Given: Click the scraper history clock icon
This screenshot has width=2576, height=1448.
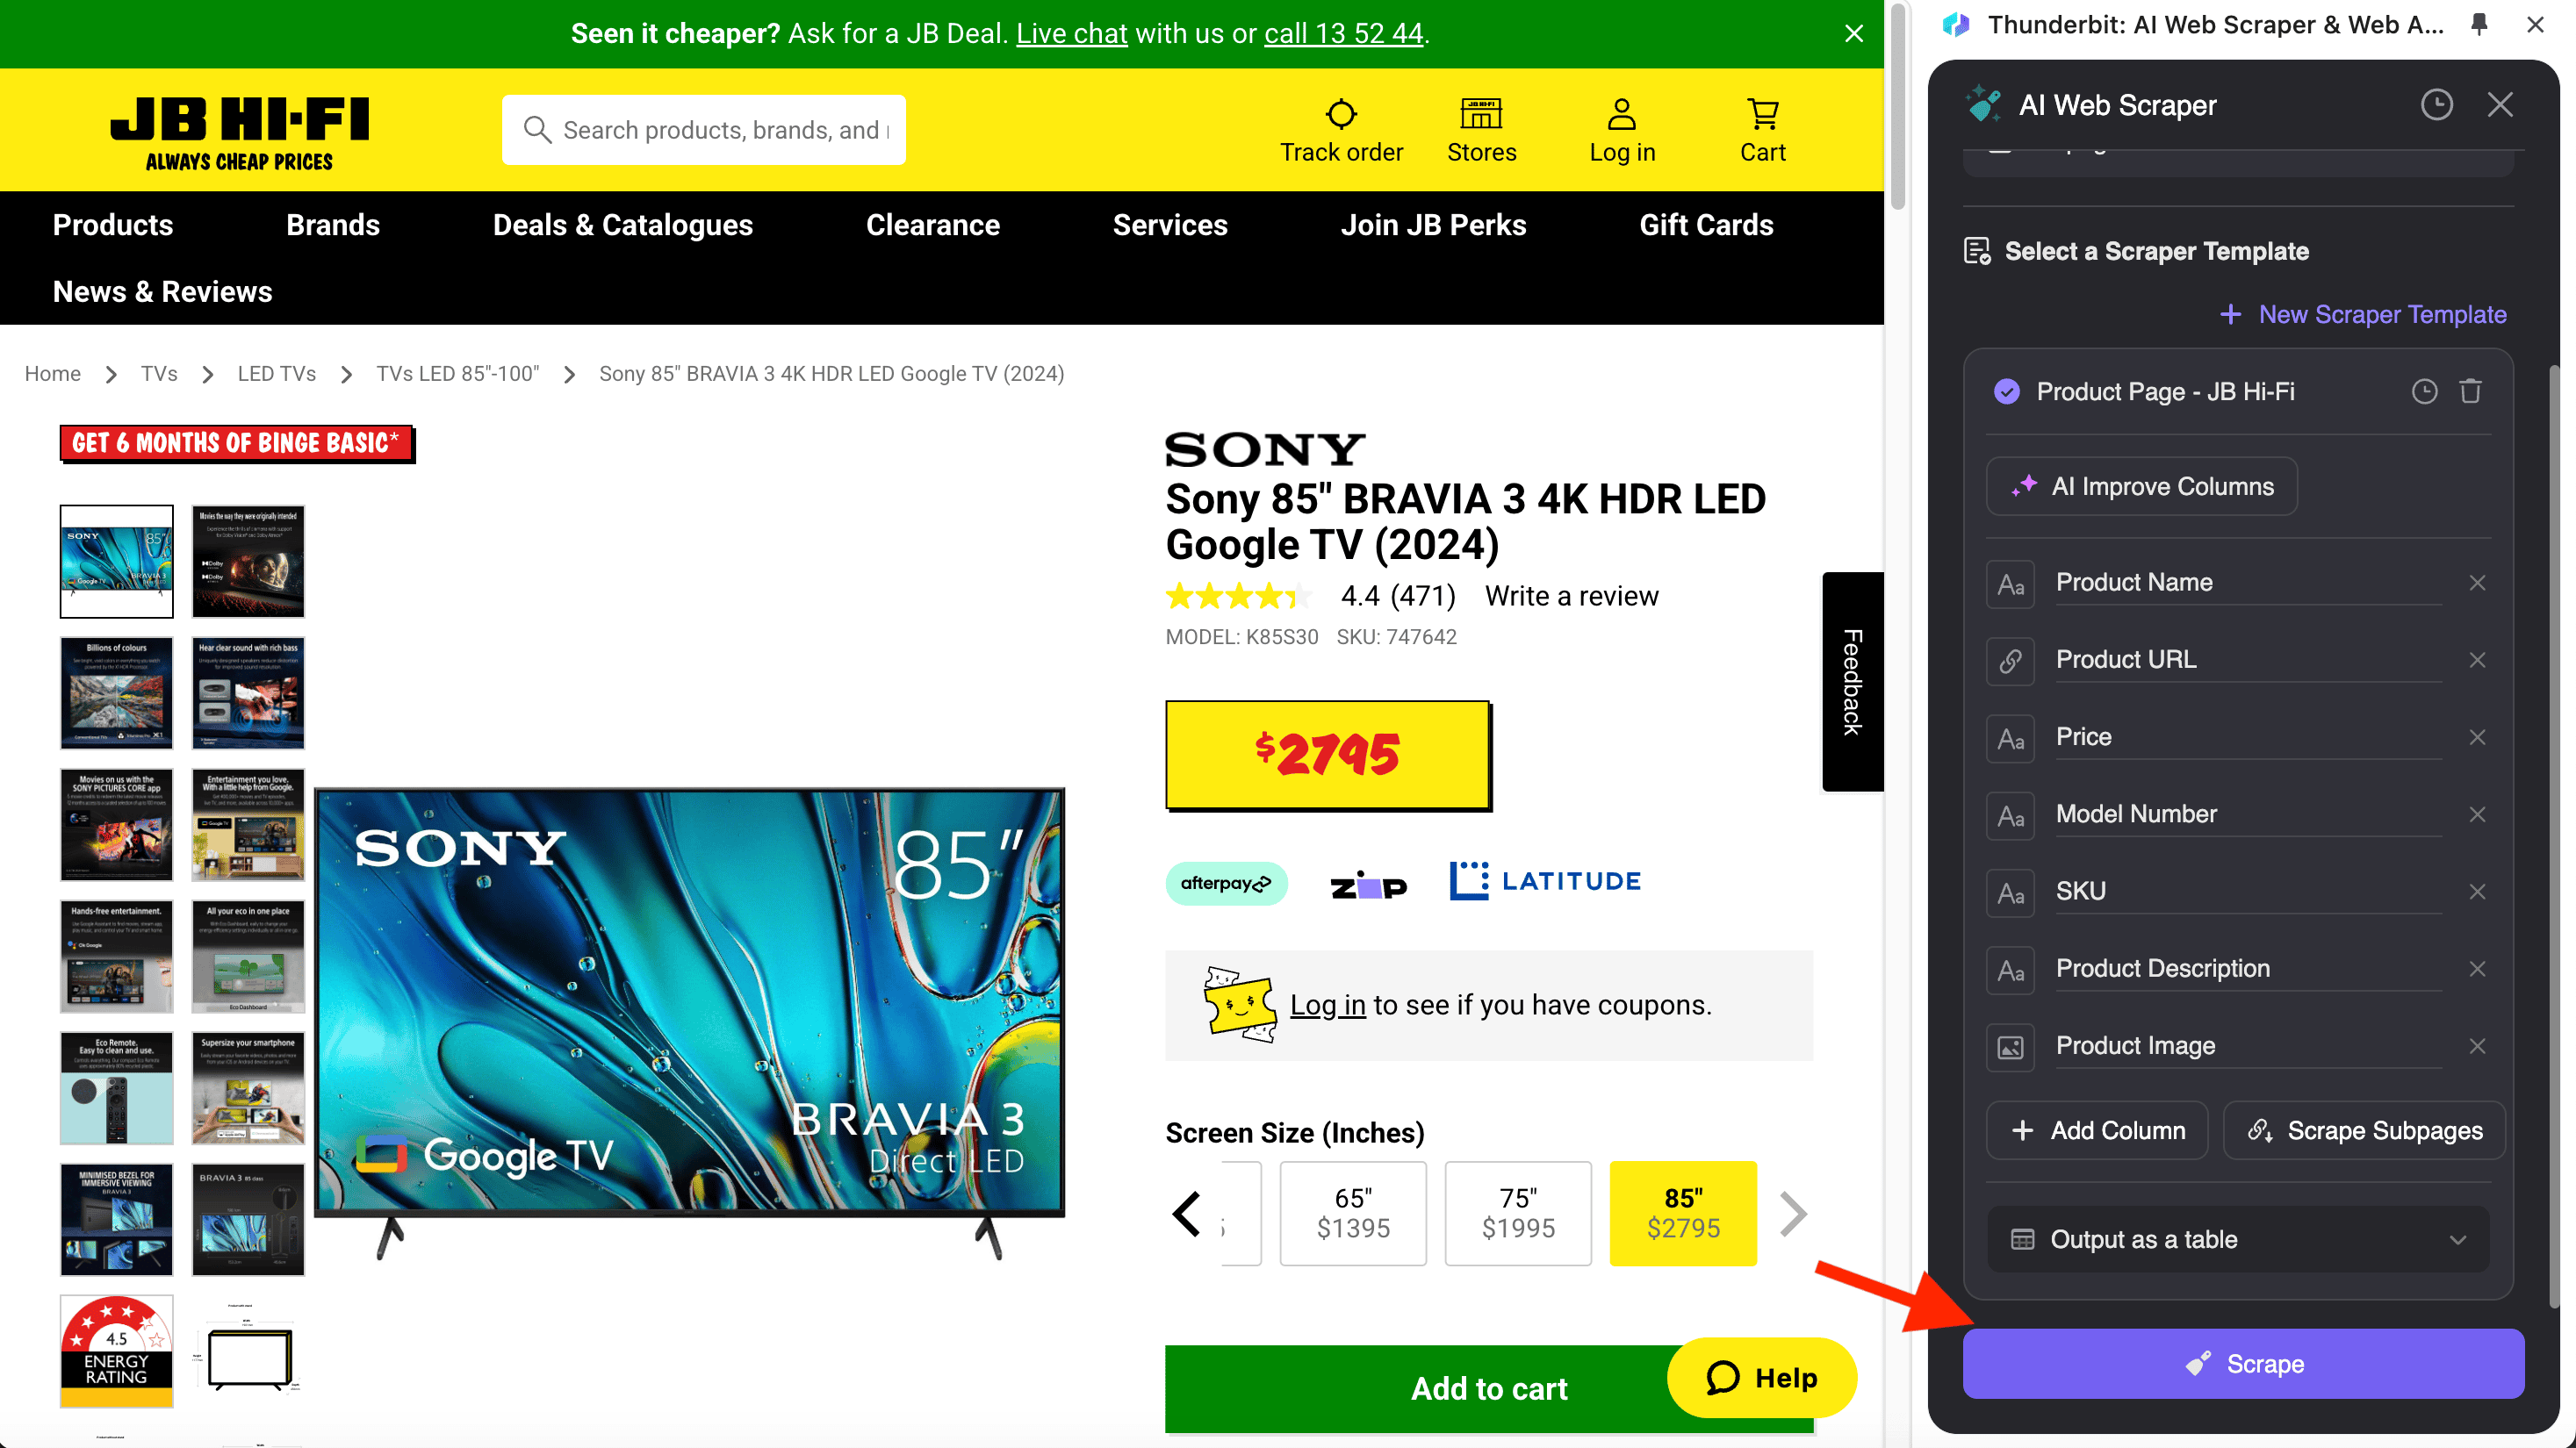Looking at the screenshot, I should [x=2436, y=105].
